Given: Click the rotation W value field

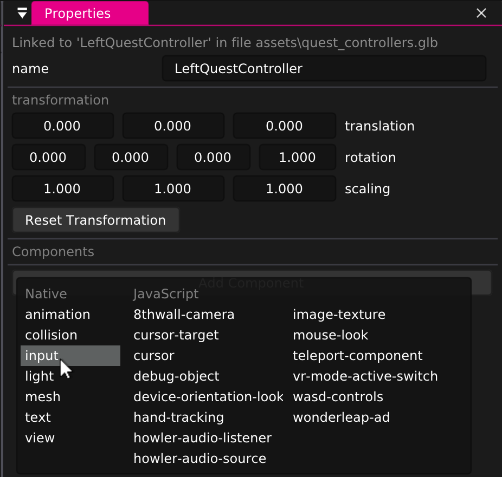Looking at the screenshot, I should [297, 157].
